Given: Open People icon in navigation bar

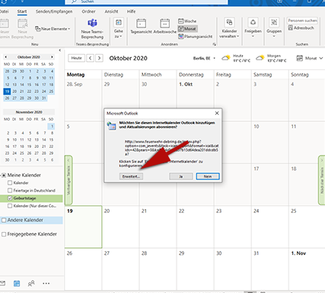Looking at the screenshot, I should pyautogui.click(x=31, y=283).
